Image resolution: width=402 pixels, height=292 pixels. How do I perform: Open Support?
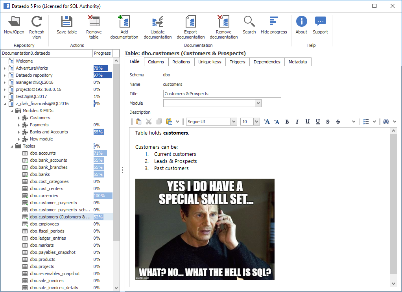(320, 25)
